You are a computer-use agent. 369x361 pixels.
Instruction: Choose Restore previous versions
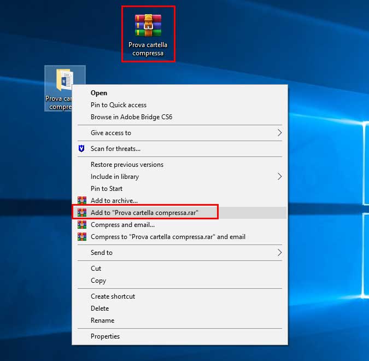(x=180, y=165)
